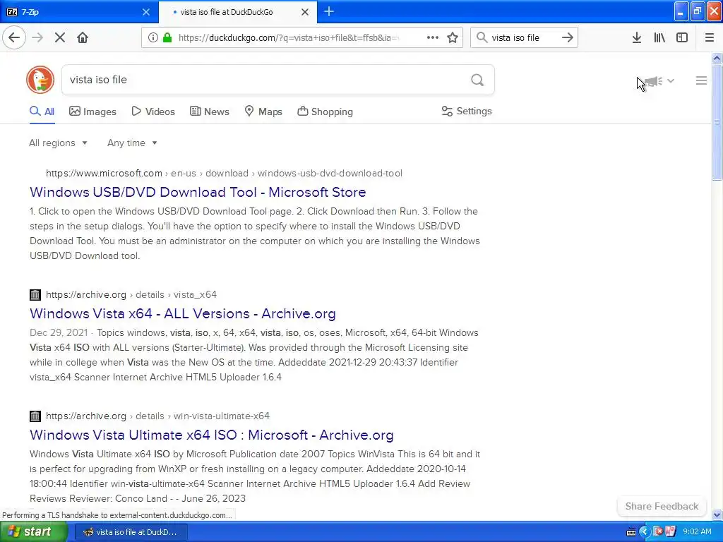Stop loading the page
The width and height of the screenshot is (723, 542).
pyautogui.click(x=60, y=37)
